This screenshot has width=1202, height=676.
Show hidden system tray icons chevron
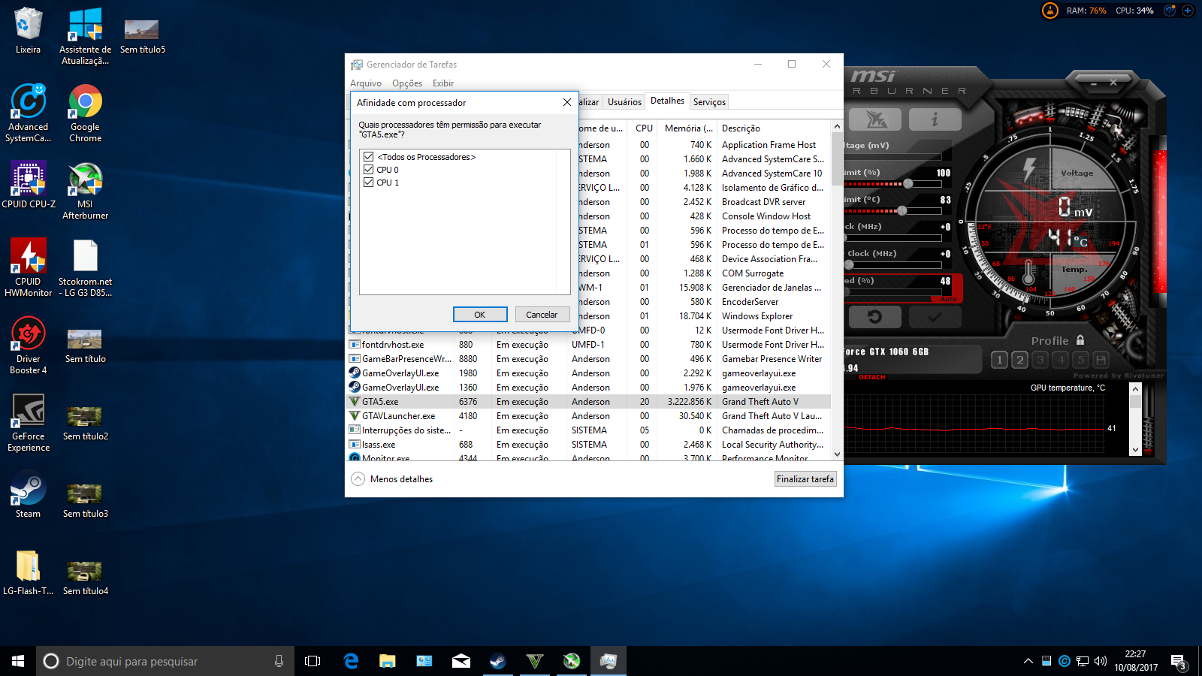pyautogui.click(x=1028, y=661)
